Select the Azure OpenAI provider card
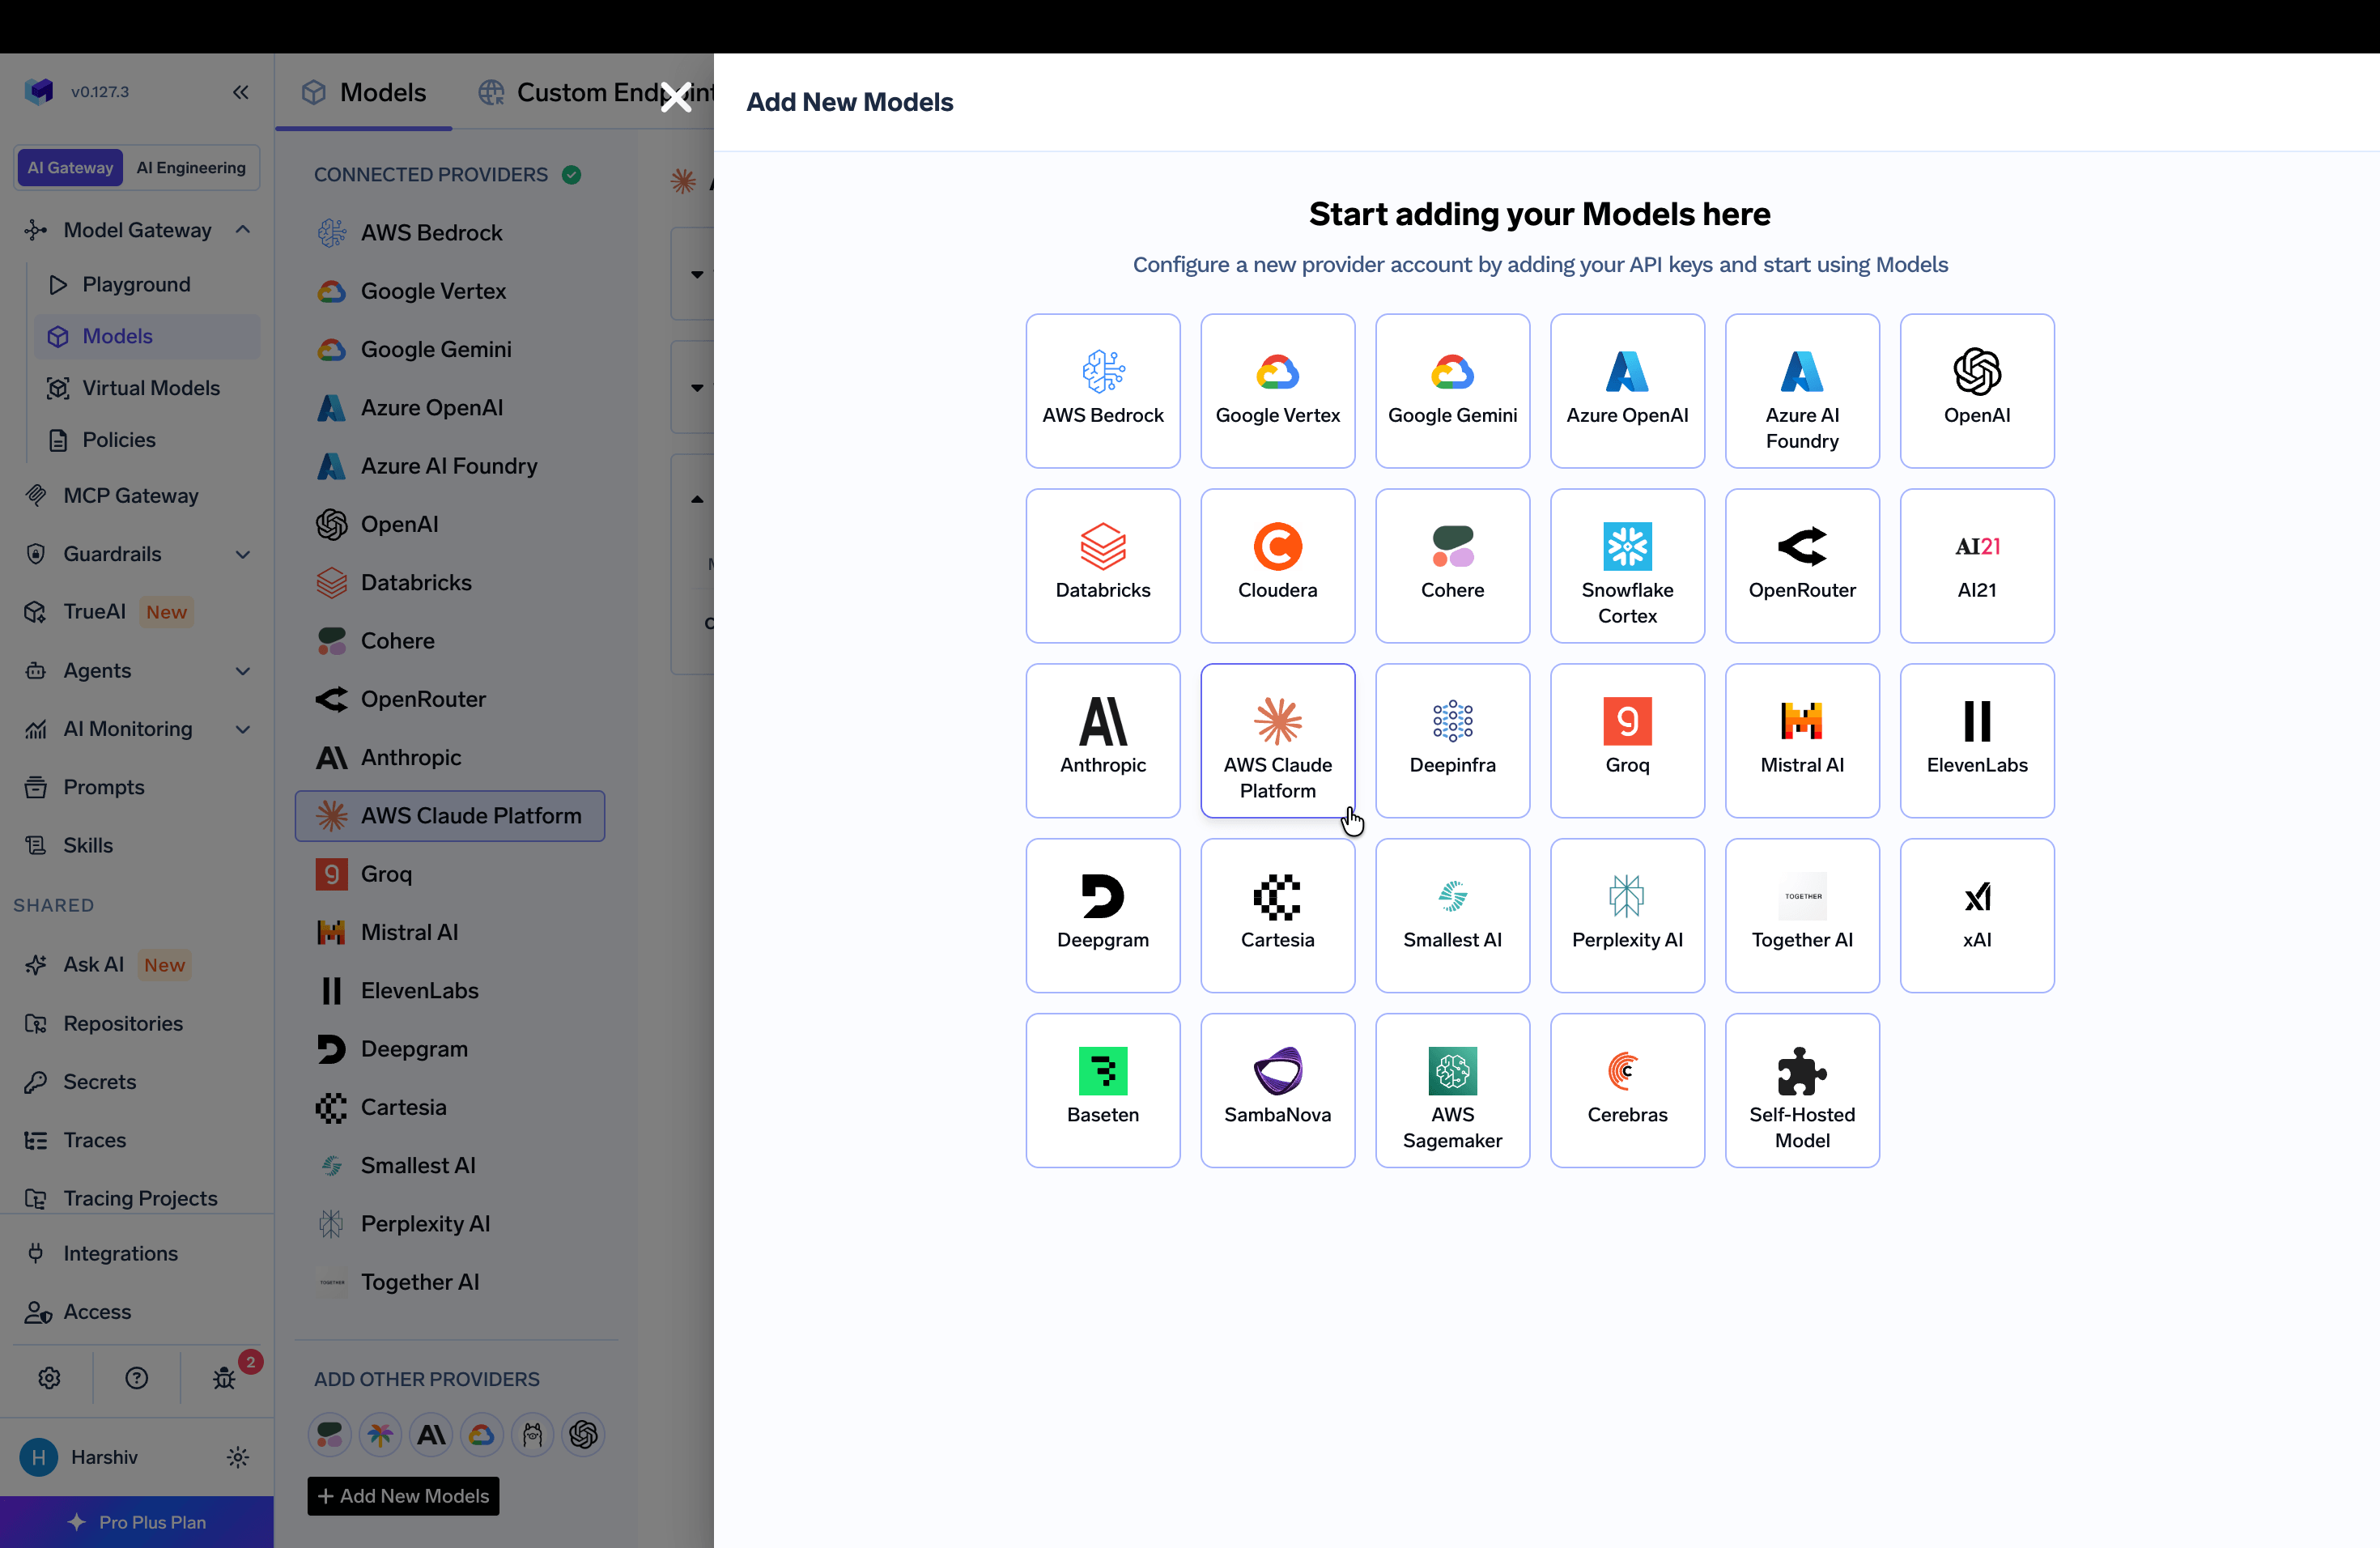The width and height of the screenshot is (2380, 1548). coord(1627,391)
